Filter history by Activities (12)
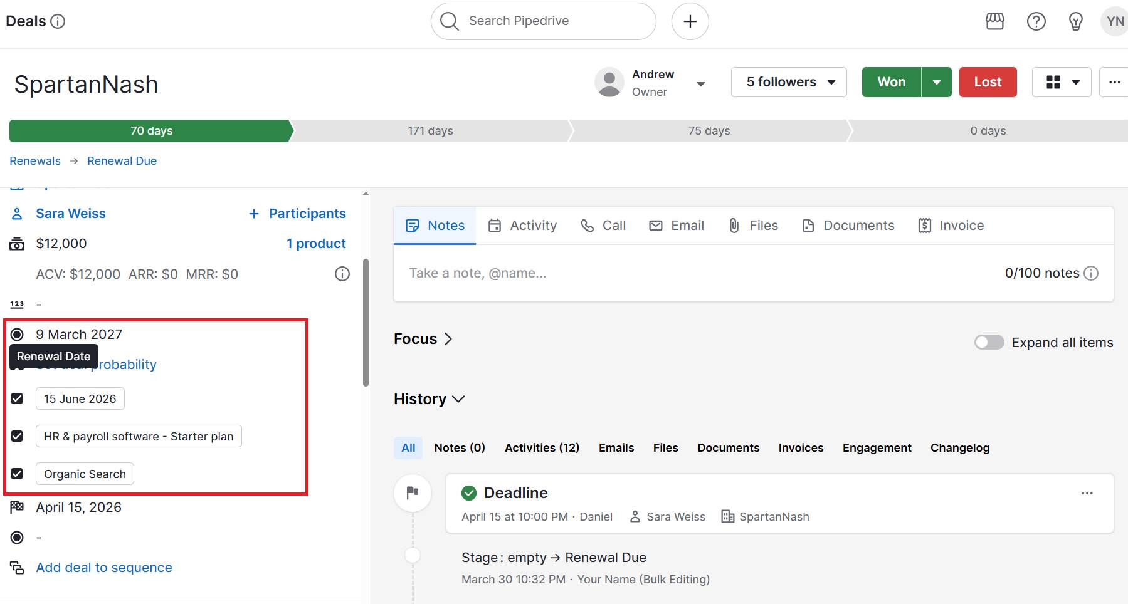1128x604 pixels. (x=542, y=448)
